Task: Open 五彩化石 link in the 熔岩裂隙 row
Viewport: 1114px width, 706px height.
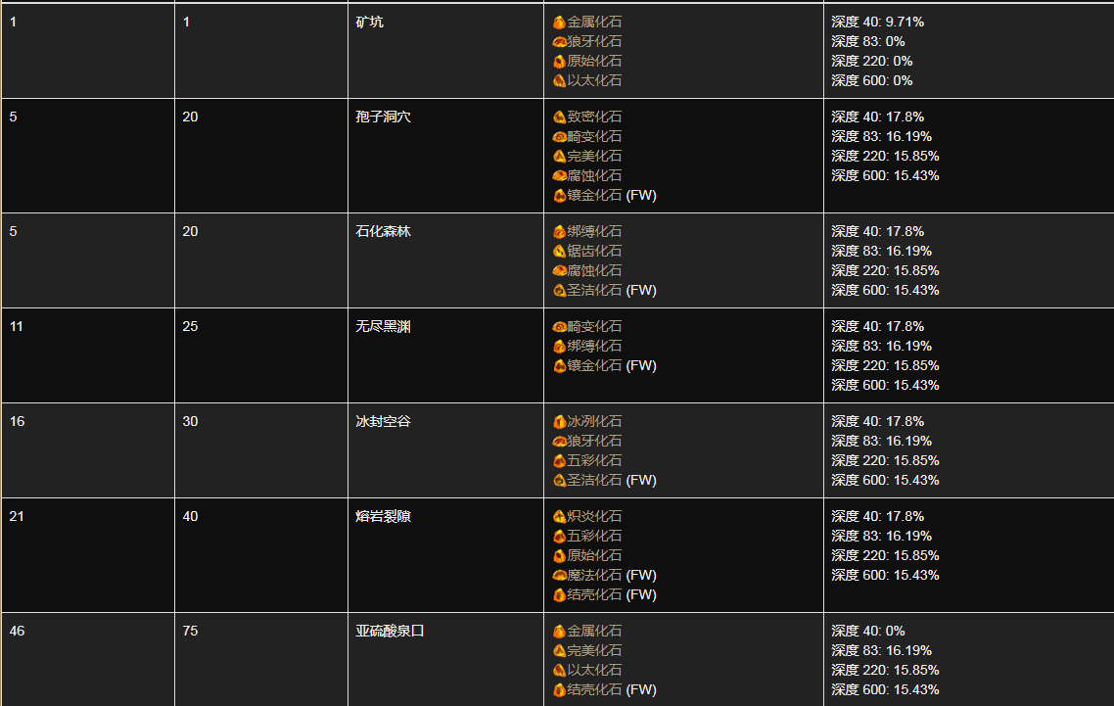Action: 594,536
